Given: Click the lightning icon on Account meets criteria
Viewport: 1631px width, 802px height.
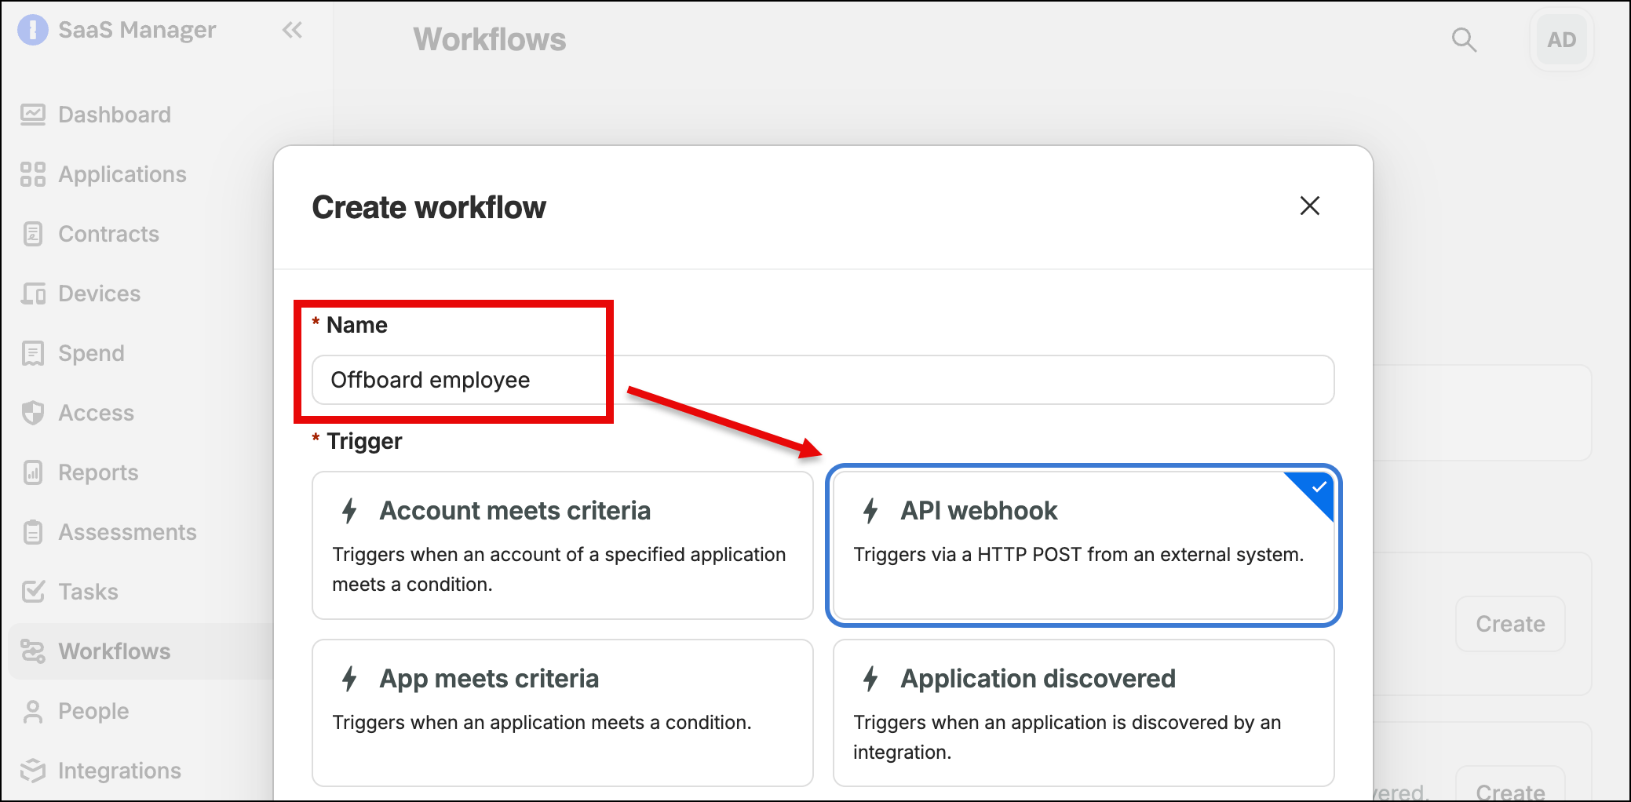Looking at the screenshot, I should click(349, 511).
